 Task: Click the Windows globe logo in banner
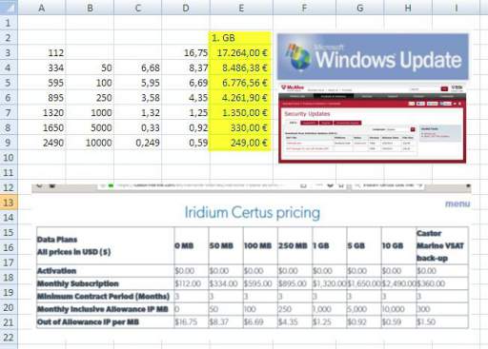298,57
